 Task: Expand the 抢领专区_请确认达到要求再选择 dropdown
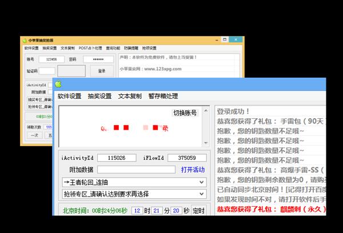tap(134, 194)
